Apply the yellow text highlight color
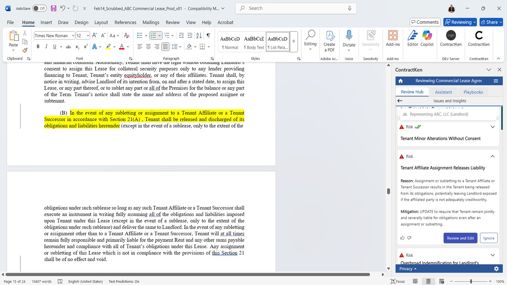The width and height of the screenshot is (507, 285). point(108,47)
